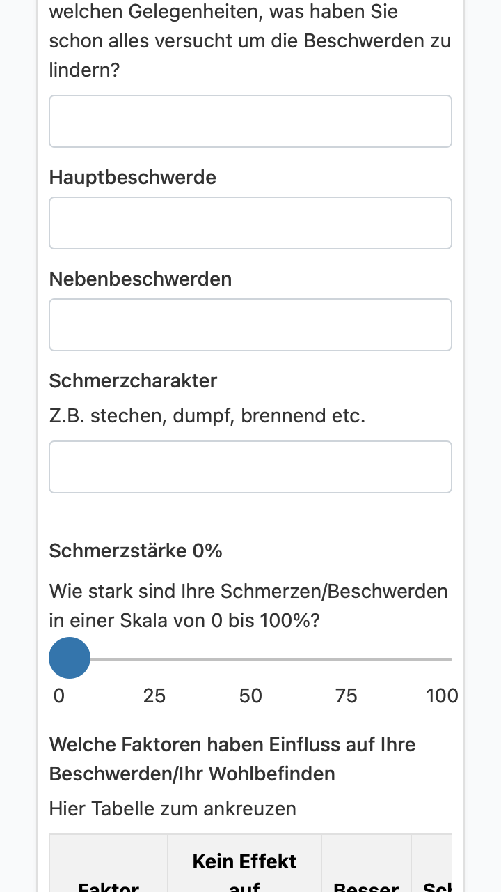Click the text field below the 'lindern?' question

click(x=250, y=121)
